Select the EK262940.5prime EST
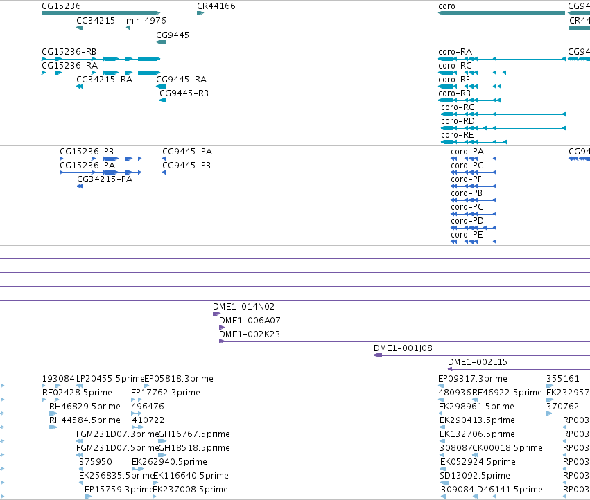590x500 pixels. 138,469
